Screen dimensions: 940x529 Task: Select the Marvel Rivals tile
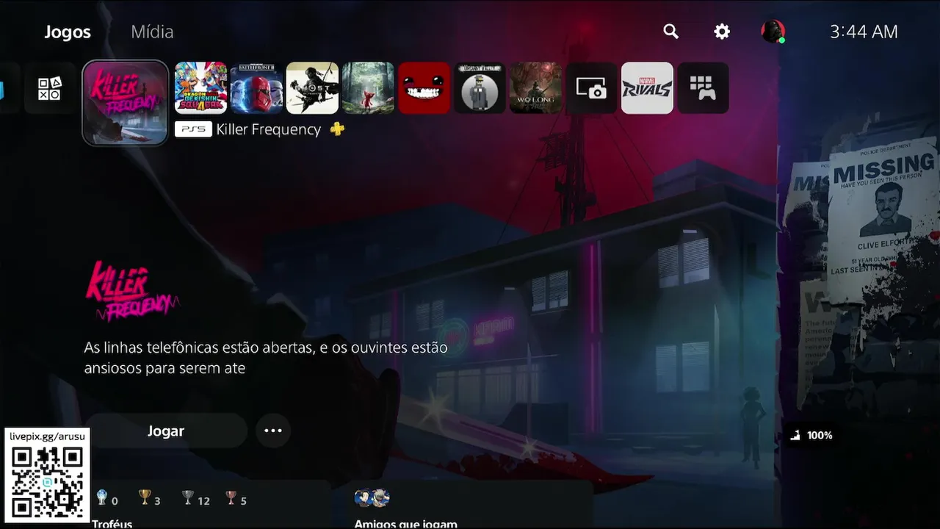click(647, 88)
